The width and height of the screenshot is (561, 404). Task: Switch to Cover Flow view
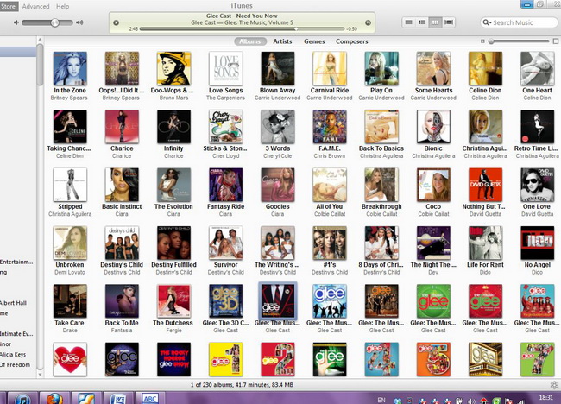coord(449,22)
